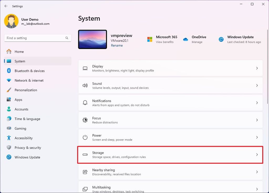The width and height of the screenshot is (269, 193).
Task: Open the Power settings row icon
Action: pyautogui.click(x=85, y=137)
